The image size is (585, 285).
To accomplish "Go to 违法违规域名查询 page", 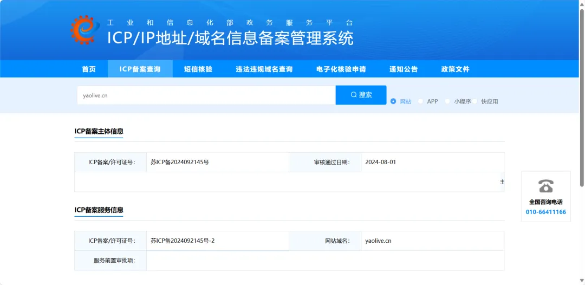I will pyautogui.click(x=264, y=69).
